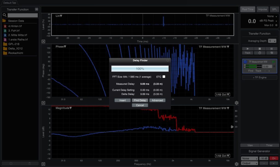Open the Phase graph gear settings
Viewport: 280px width, 167px height.
pos(237,103)
